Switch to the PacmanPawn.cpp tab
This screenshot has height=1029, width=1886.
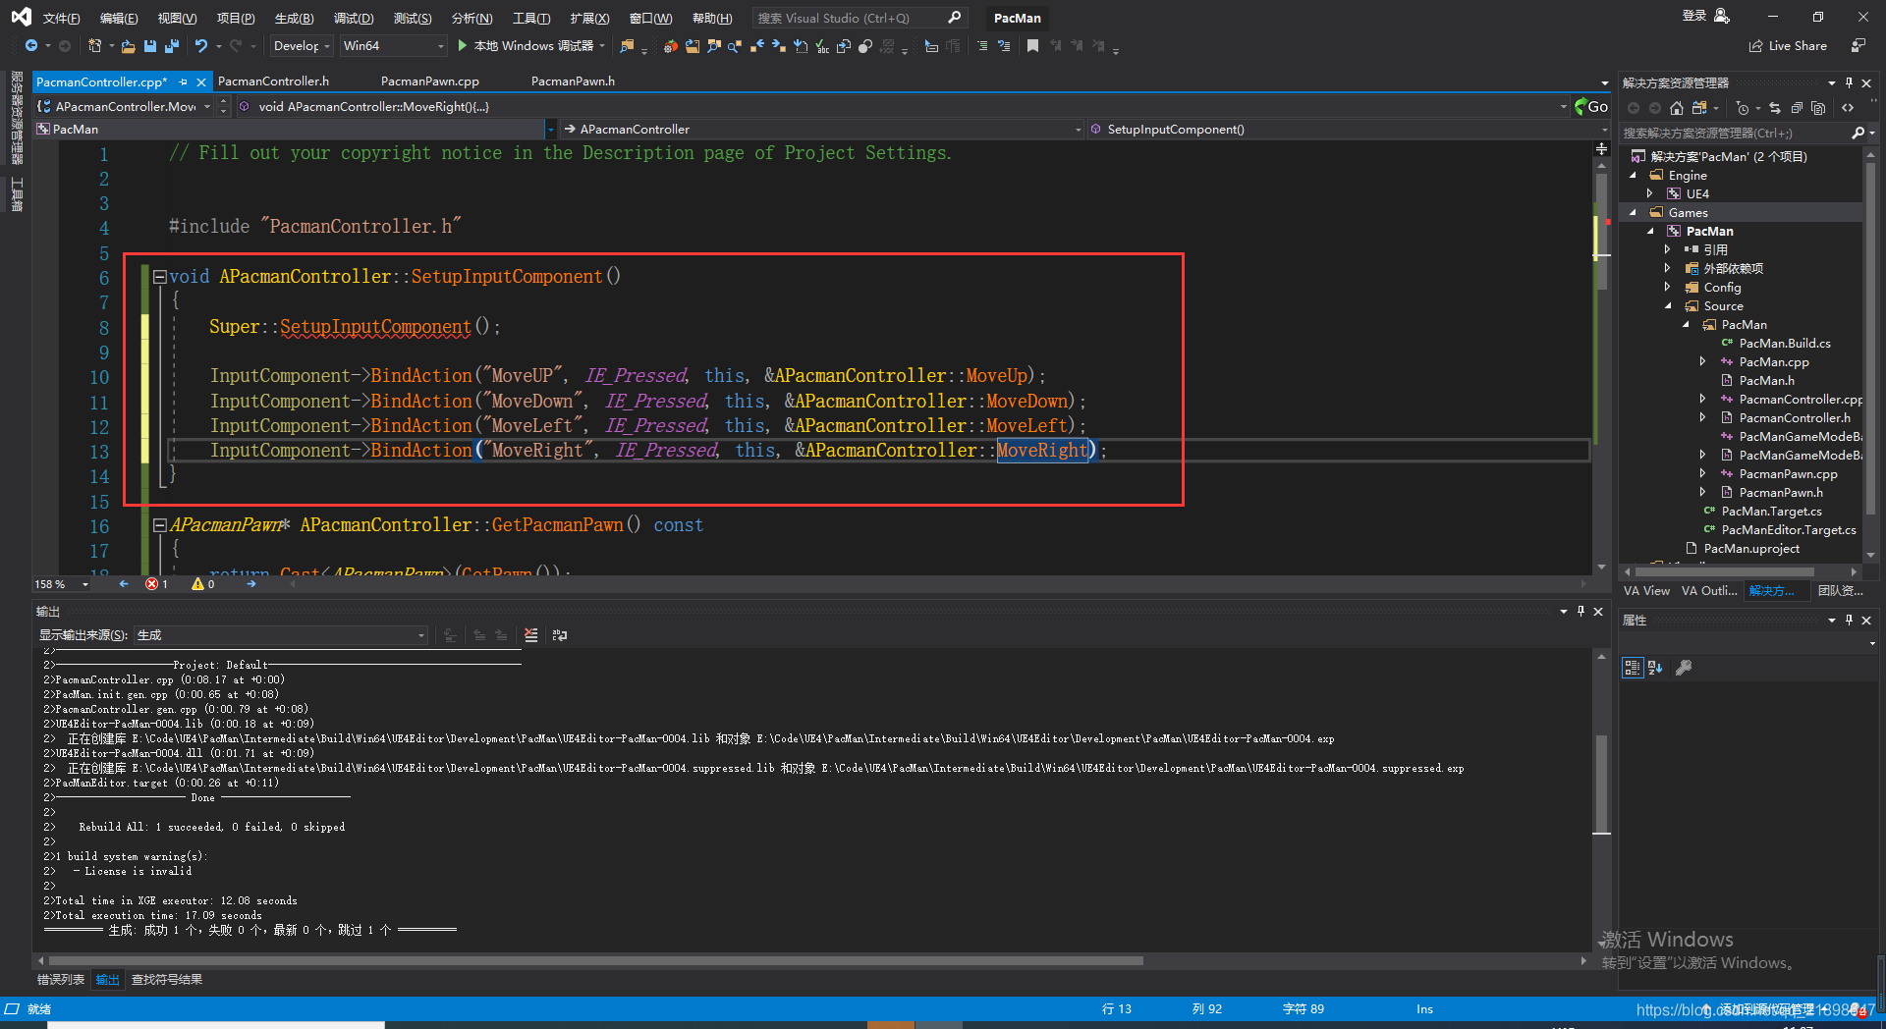(430, 81)
